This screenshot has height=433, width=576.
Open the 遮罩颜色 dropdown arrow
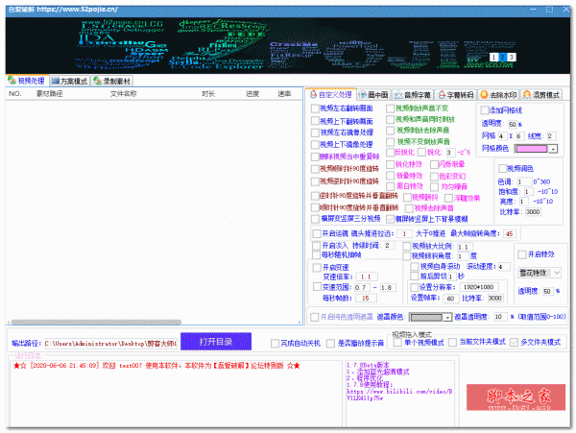coord(447,318)
